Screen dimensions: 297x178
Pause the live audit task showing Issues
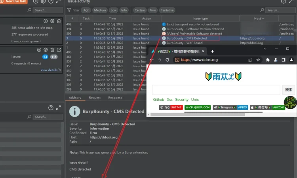click(x=39, y=50)
